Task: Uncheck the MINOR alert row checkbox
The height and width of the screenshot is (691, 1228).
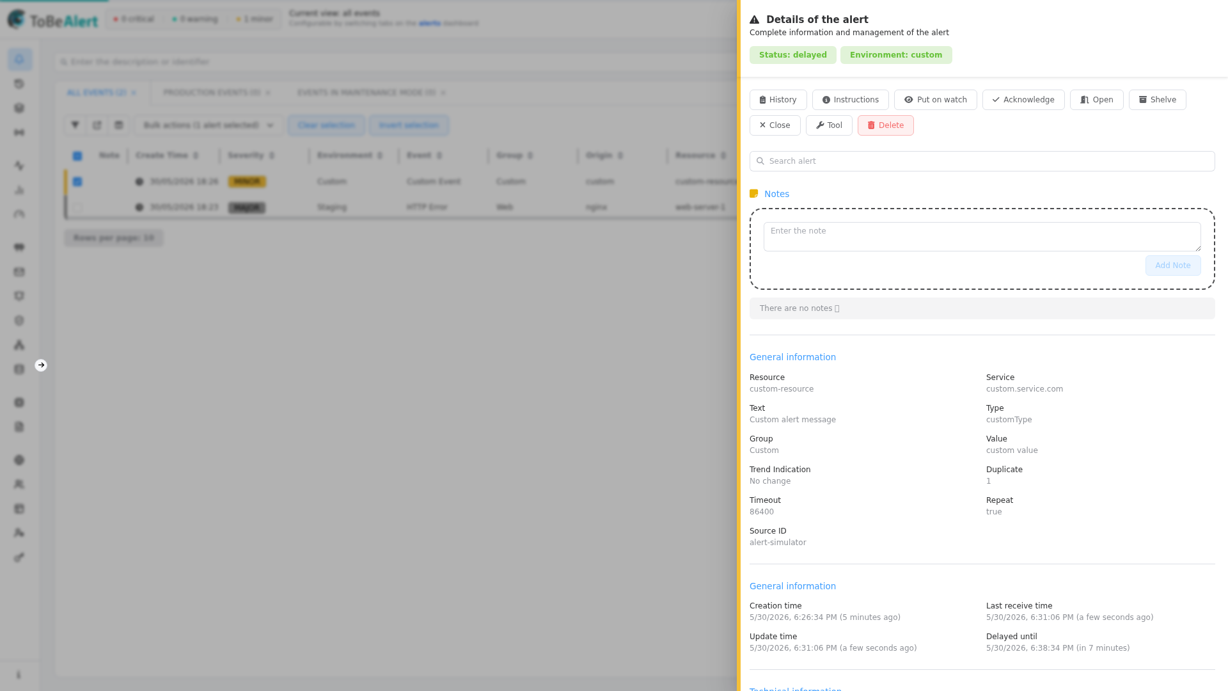Action: tap(77, 182)
